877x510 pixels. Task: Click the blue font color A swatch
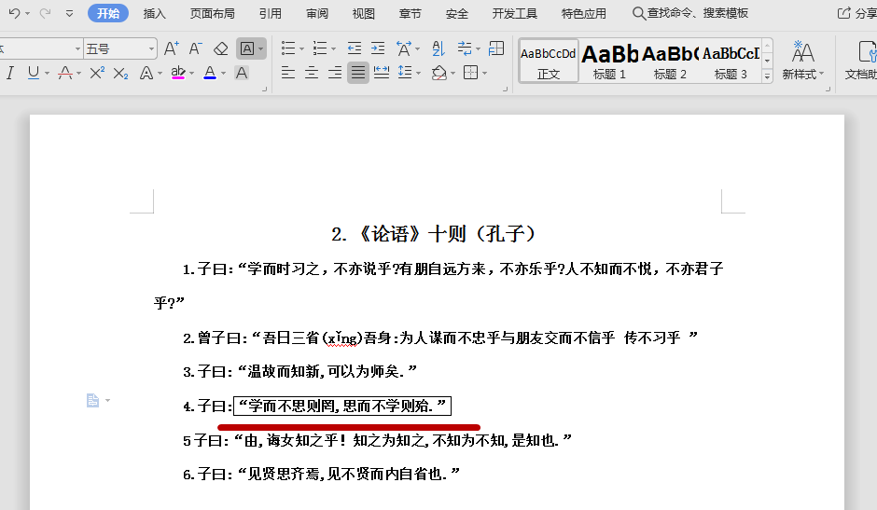(x=210, y=73)
